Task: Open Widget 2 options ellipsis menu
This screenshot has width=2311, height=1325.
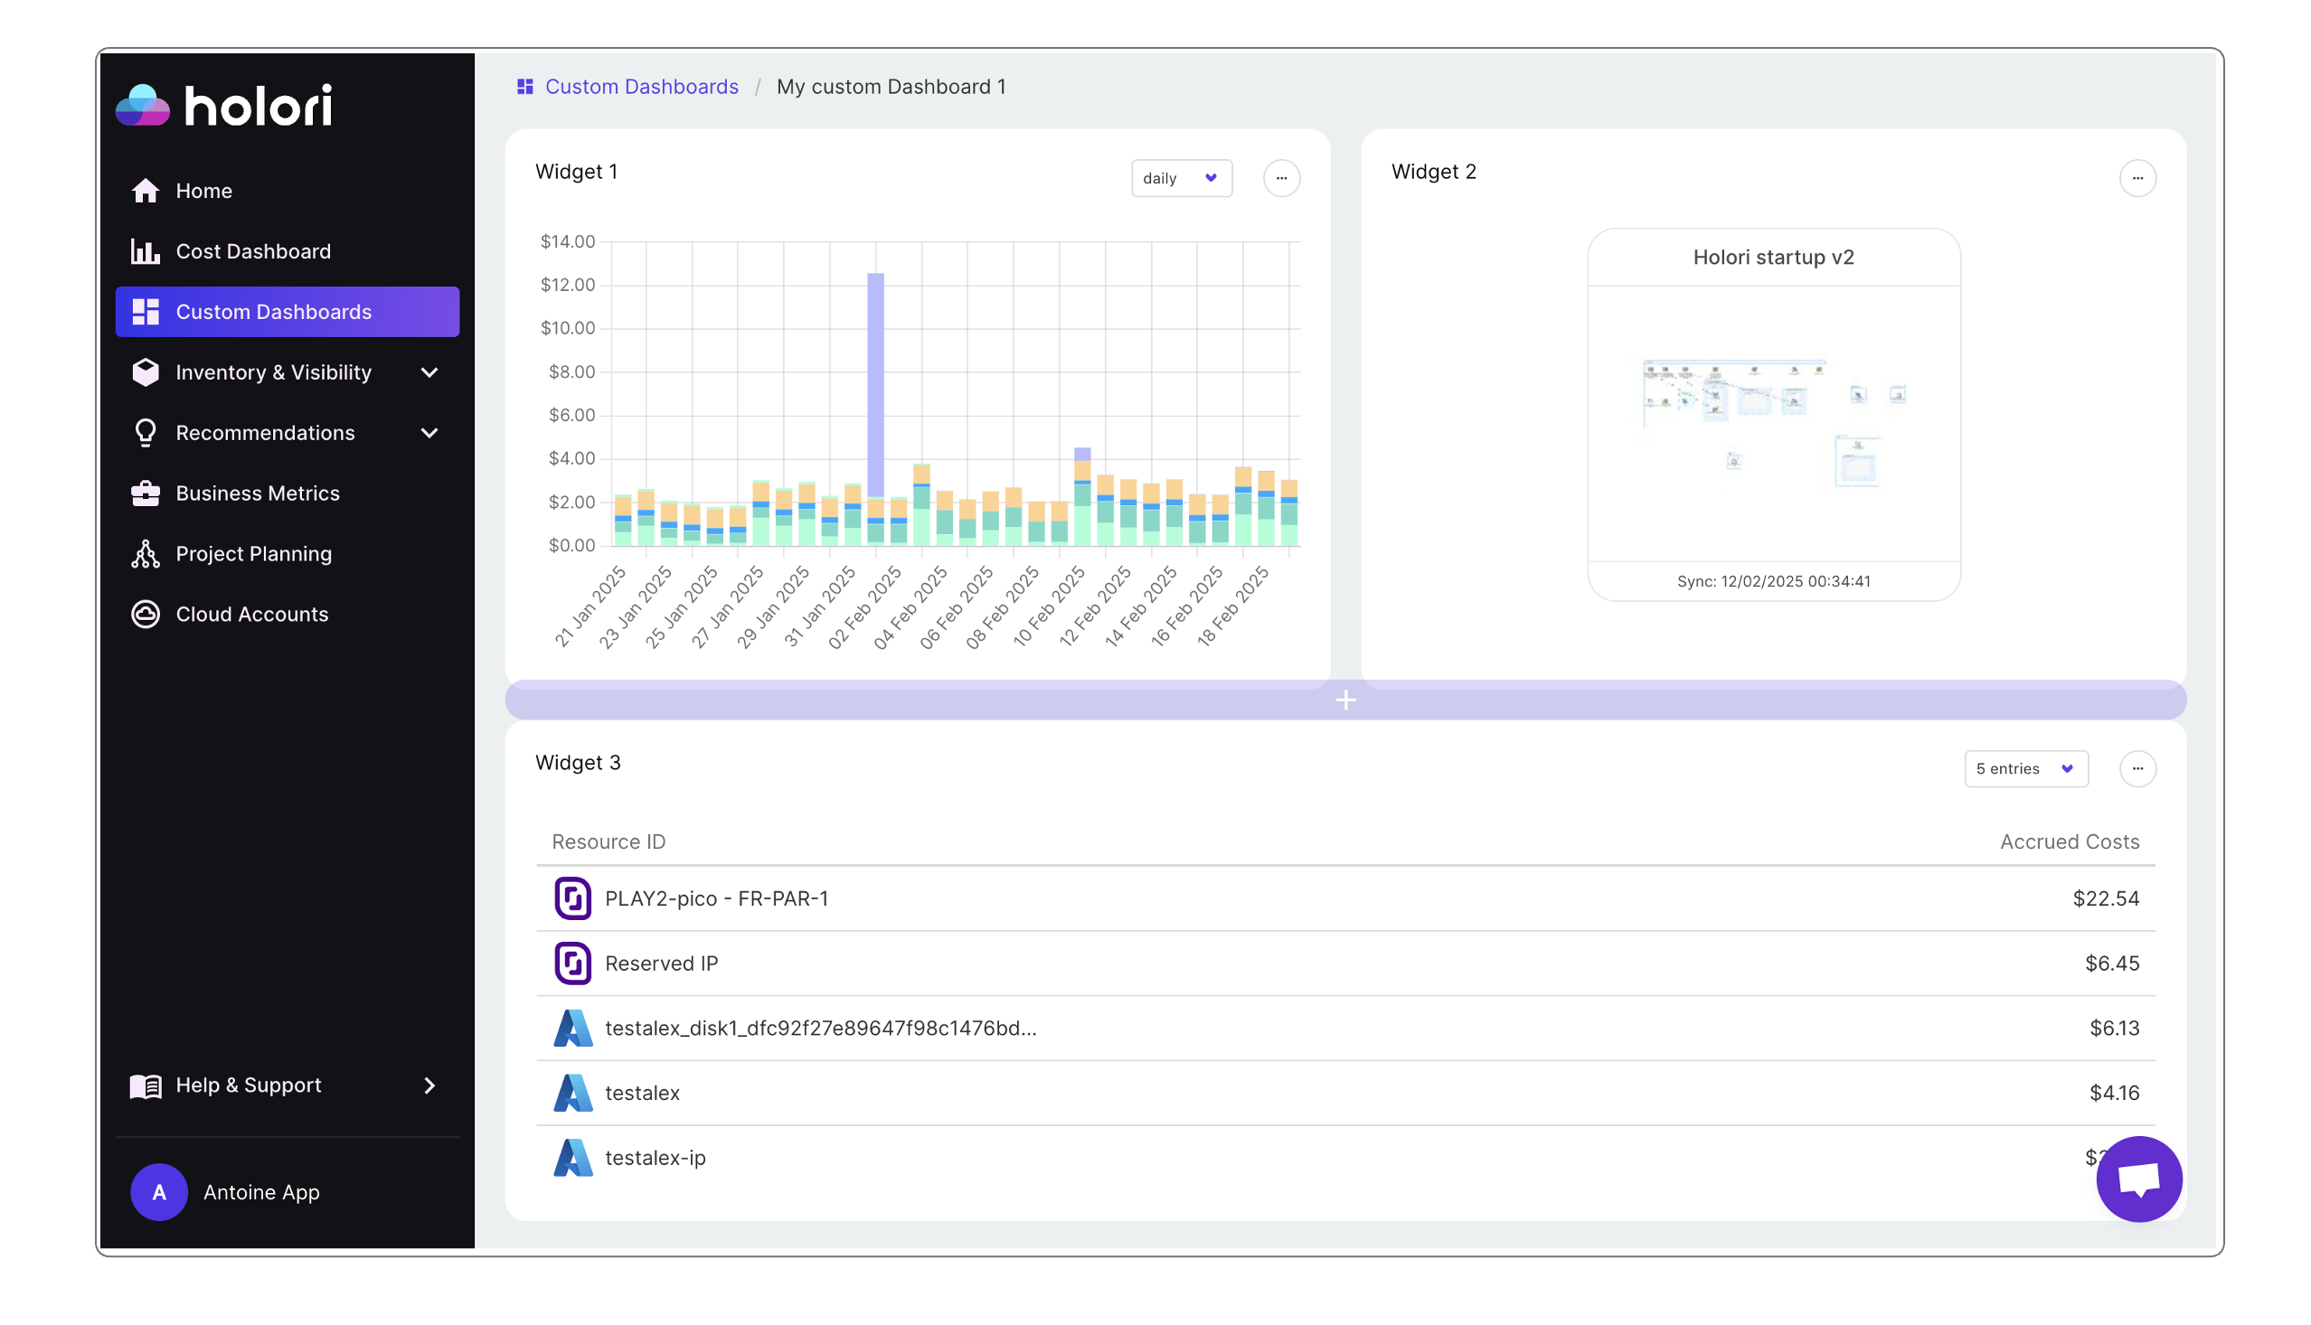Action: pos(2137,178)
